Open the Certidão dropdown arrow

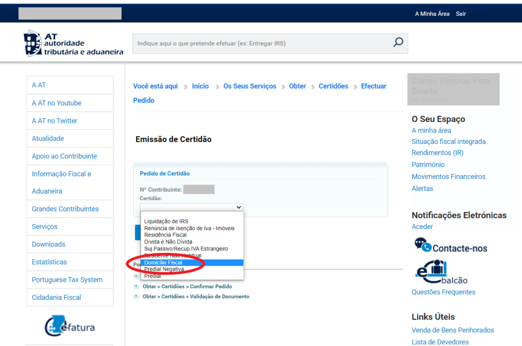(x=239, y=207)
